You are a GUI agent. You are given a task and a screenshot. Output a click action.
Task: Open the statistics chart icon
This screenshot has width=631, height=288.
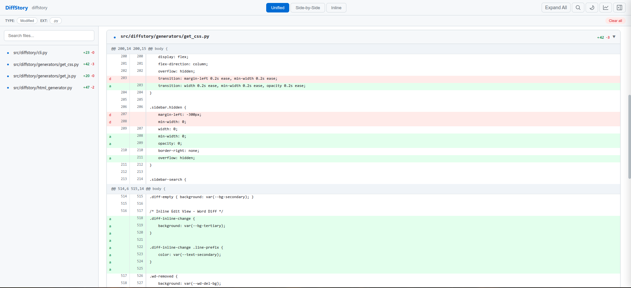pyautogui.click(x=605, y=8)
